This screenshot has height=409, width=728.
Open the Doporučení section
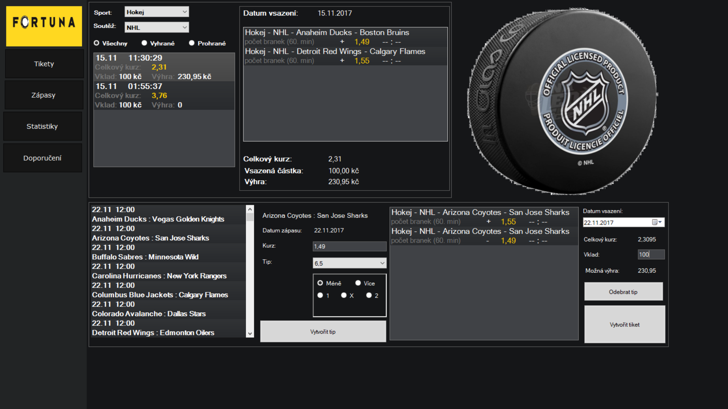[x=42, y=158]
